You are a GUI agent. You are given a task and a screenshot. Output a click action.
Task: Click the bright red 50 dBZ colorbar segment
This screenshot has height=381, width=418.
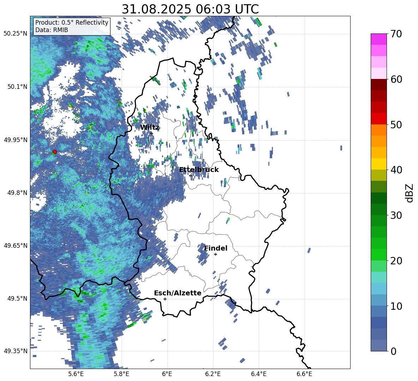[378, 119]
